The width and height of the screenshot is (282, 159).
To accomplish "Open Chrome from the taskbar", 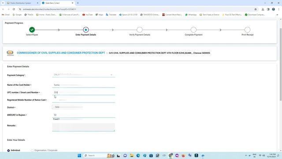I will [x=171, y=155].
